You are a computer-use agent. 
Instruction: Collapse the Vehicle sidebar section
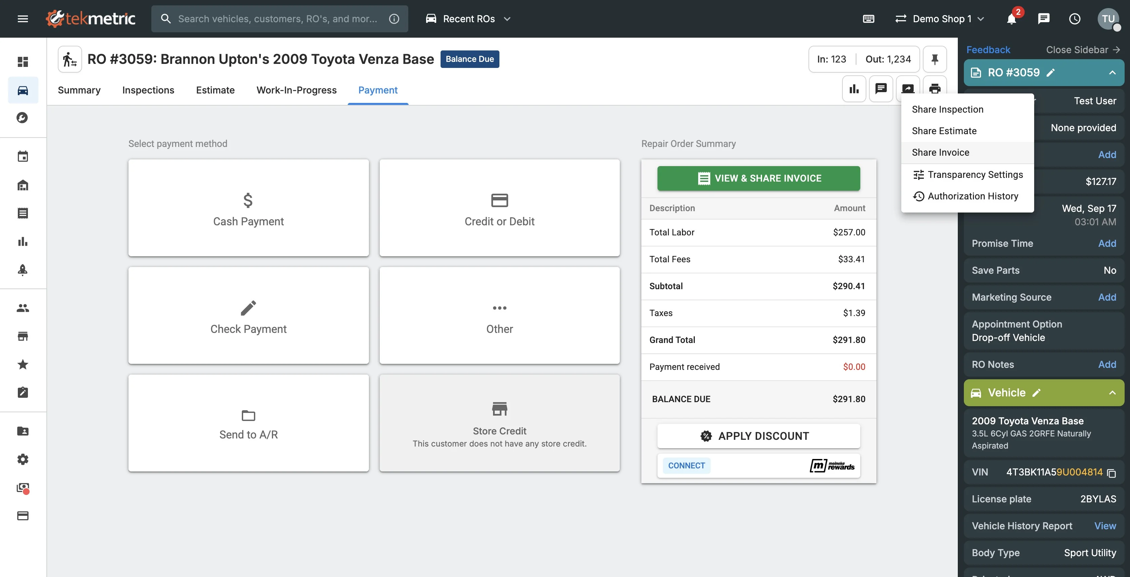point(1112,393)
